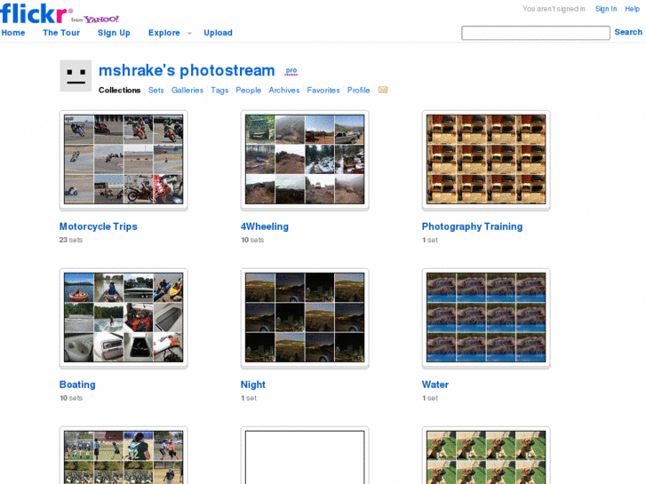Go to the Home menu item
The width and height of the screenshot is (646, 484).
[13, 33]
